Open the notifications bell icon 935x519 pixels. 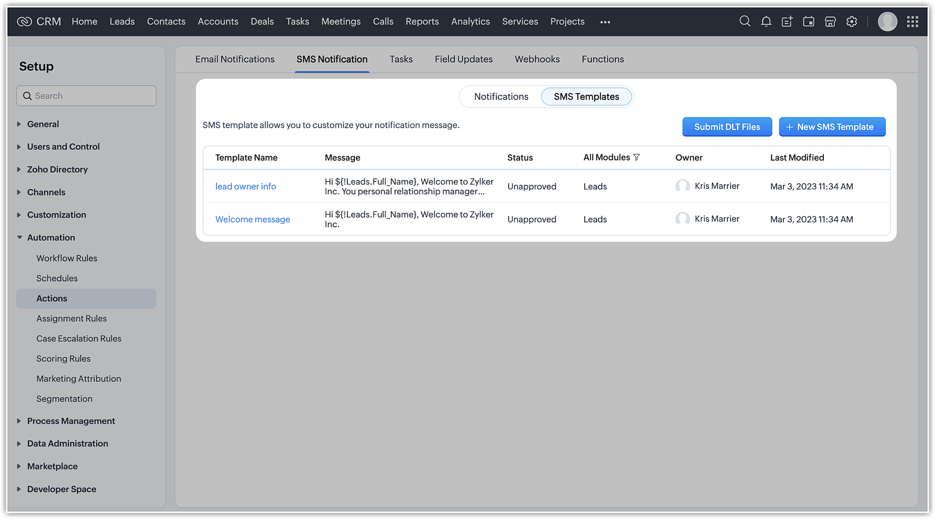click(766, 22)
